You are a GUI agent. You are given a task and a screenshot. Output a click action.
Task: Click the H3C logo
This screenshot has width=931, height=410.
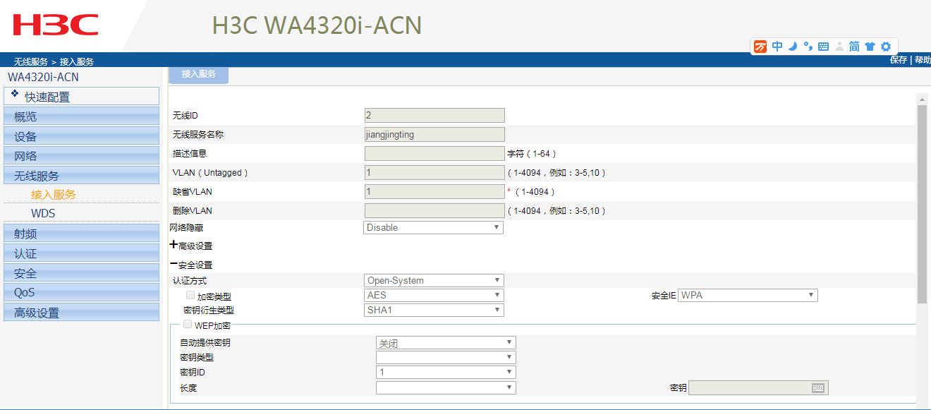[x=56, y=25]
